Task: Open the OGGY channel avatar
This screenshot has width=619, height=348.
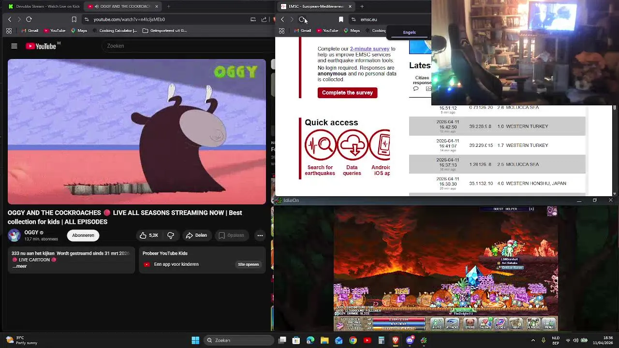Action: pyautogui.click(x=14, y=235)
